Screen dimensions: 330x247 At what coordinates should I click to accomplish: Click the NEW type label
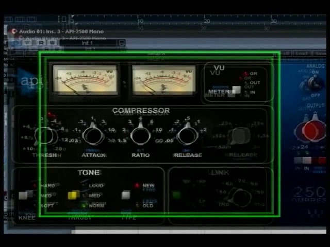click(148, 186)
